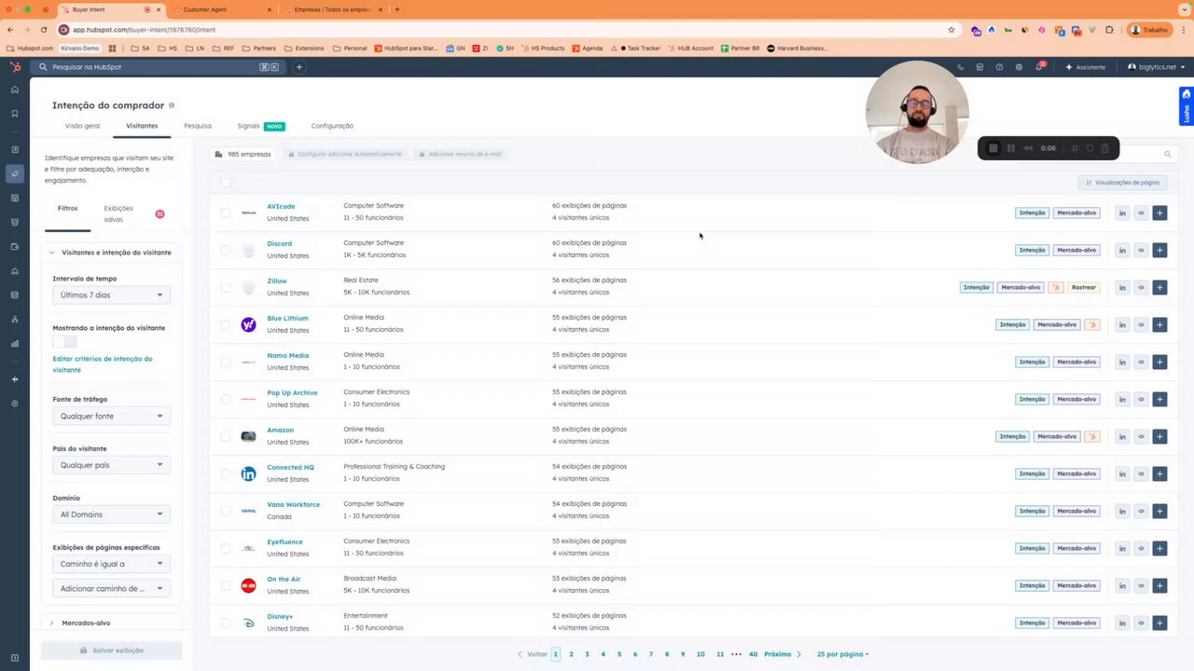Check the Zillow row checkbox
The height and width of the screenshot is (671, 1194).
[x=225, y=287]
